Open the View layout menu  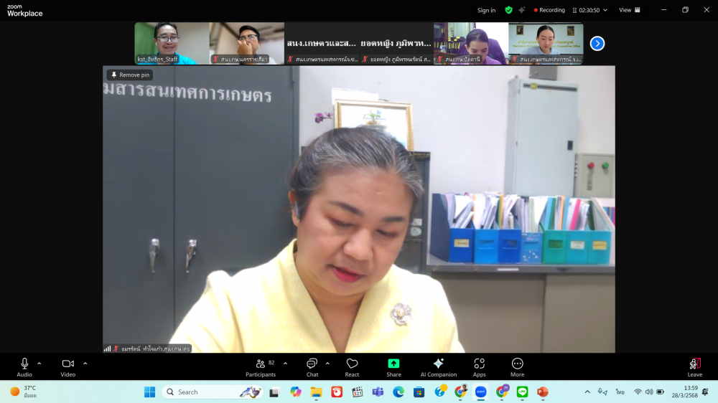pyautogui.click(x=629, y=10)
